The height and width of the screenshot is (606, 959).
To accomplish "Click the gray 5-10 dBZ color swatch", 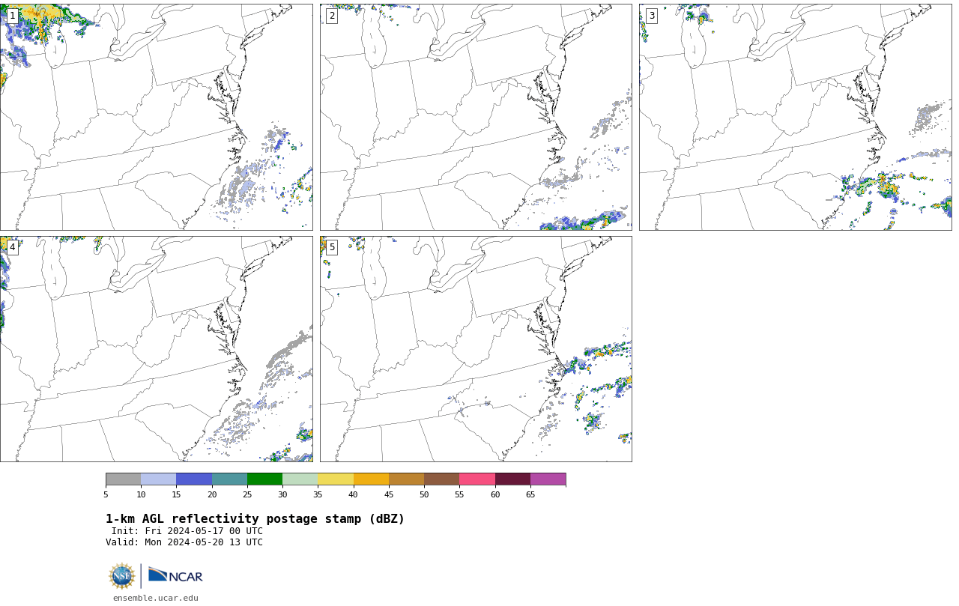I will pyautogui.click(x=124, y=479).
